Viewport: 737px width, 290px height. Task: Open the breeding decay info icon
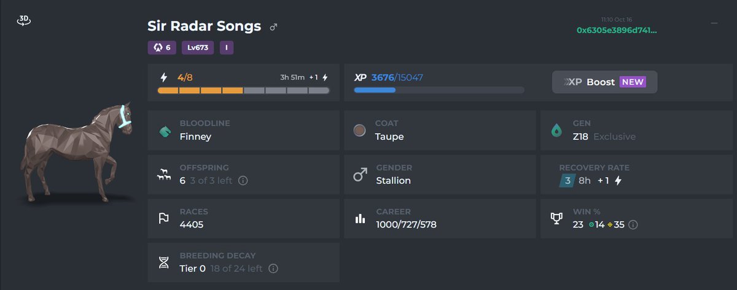coord(273,269)
